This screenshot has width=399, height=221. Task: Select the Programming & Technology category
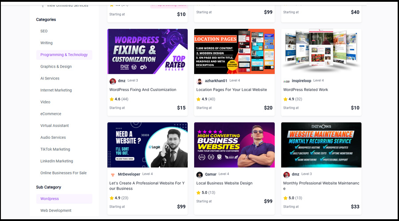(x=64, y=55)
